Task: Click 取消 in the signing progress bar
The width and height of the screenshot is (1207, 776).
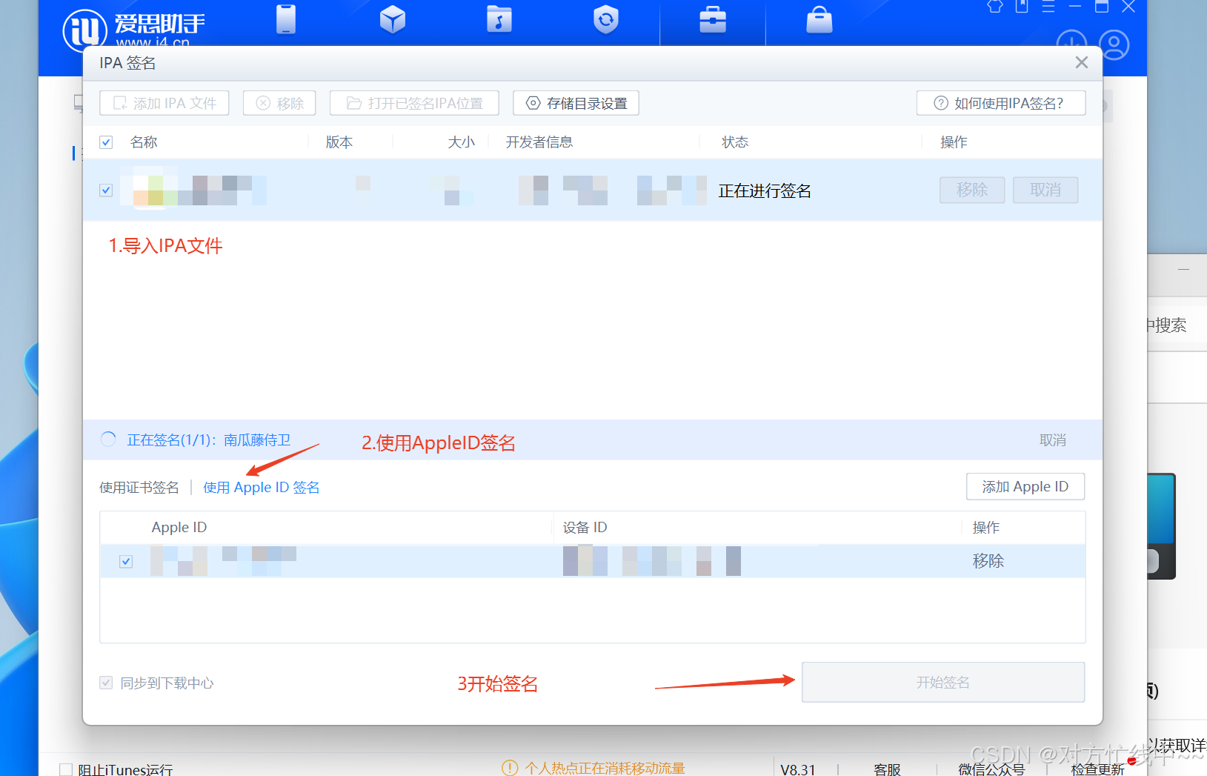Action: [x=1053, y=440]
